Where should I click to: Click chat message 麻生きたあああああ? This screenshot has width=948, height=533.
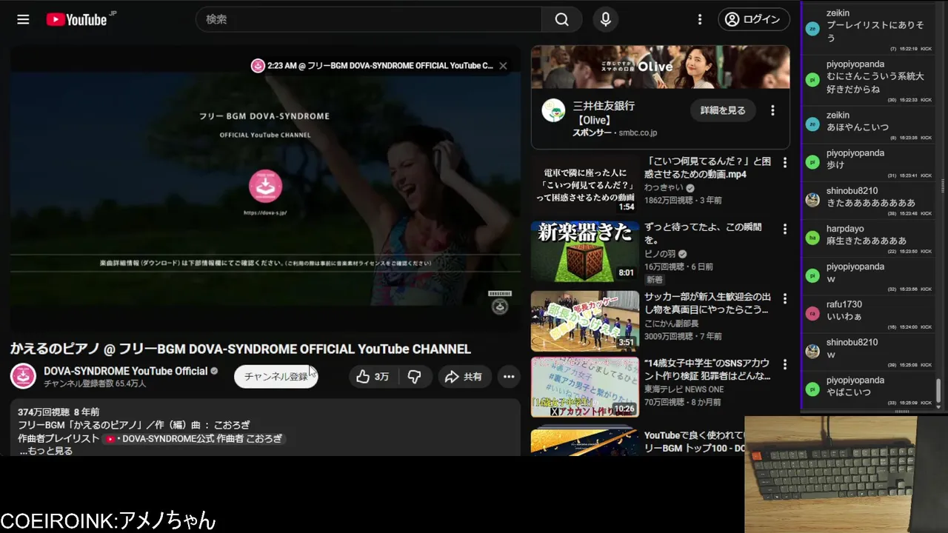tap(867, 241)
